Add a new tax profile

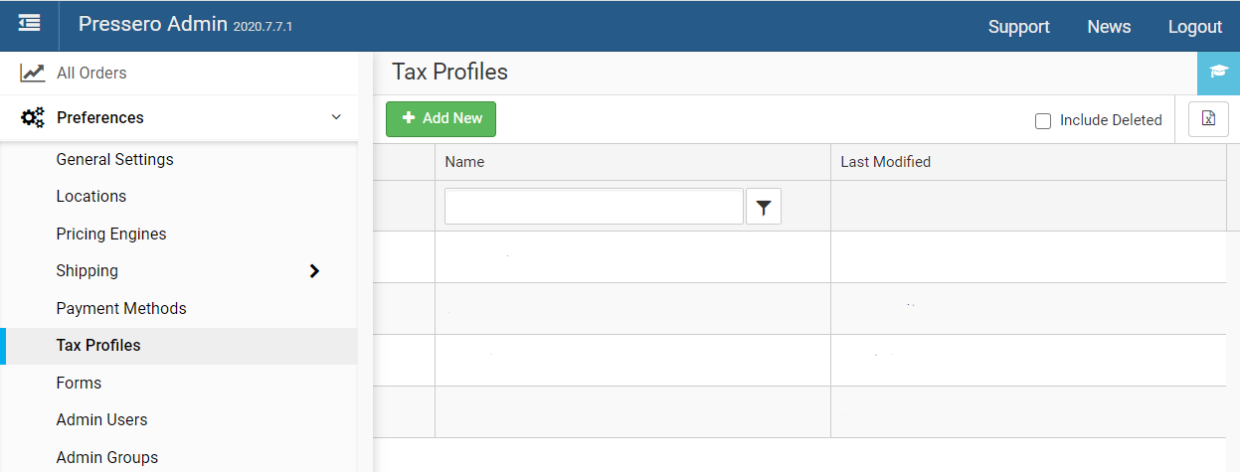(x=441, y=118)
